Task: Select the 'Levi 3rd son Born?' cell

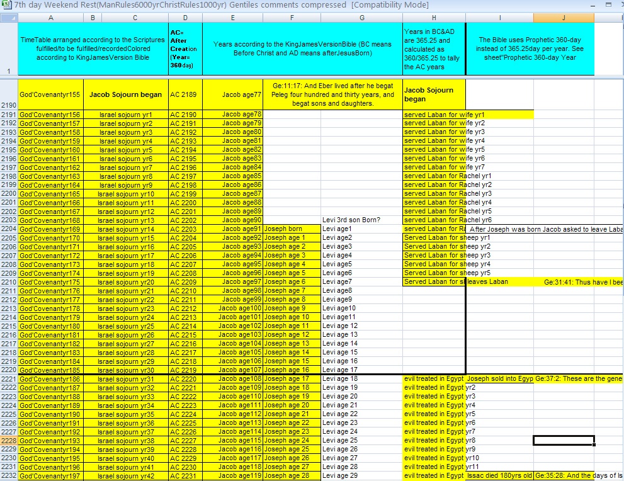Action: coord(362,220)
